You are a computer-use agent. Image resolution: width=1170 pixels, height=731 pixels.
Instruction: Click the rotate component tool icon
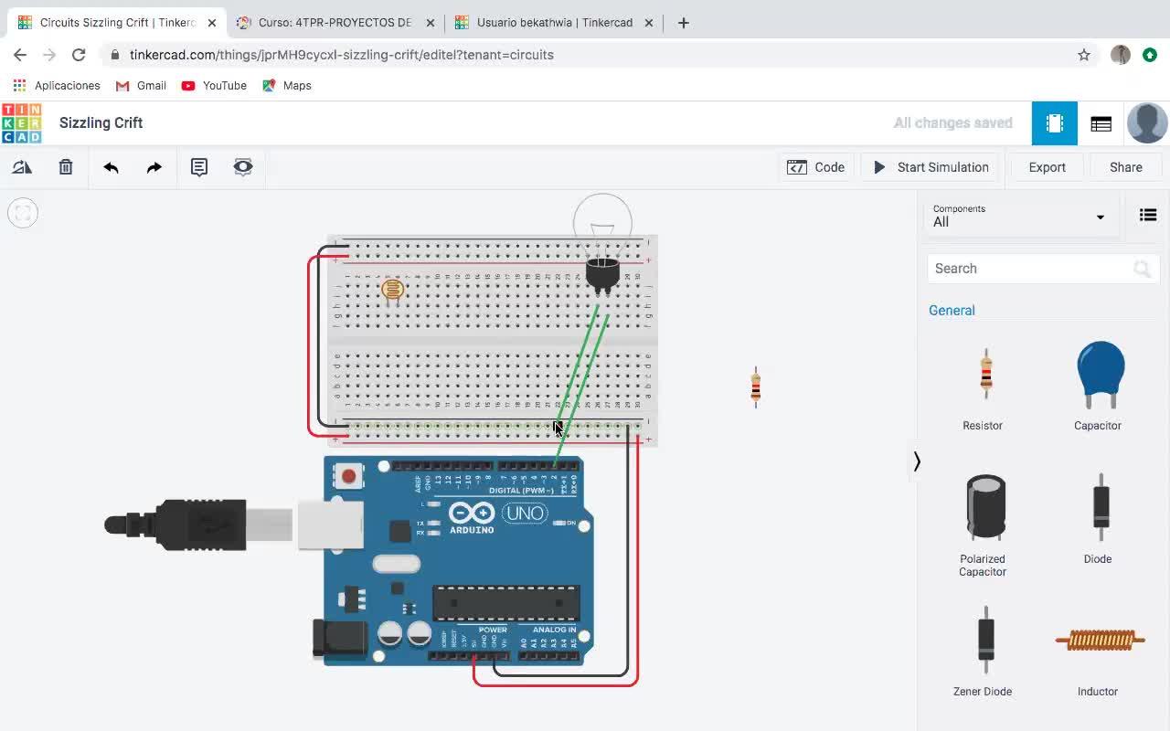22,167
